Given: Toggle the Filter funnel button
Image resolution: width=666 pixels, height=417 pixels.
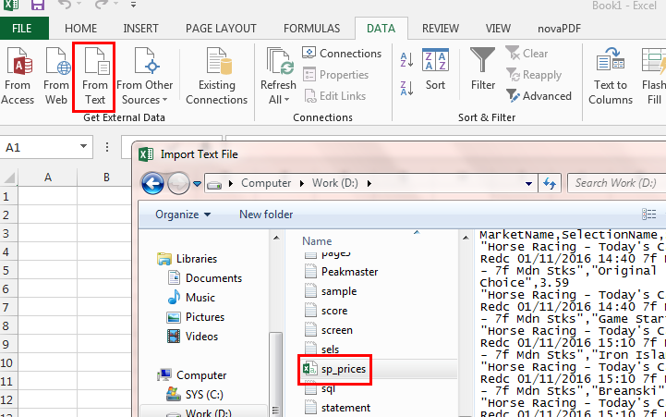Looking at the screenshot, I should tap(483, 69).
